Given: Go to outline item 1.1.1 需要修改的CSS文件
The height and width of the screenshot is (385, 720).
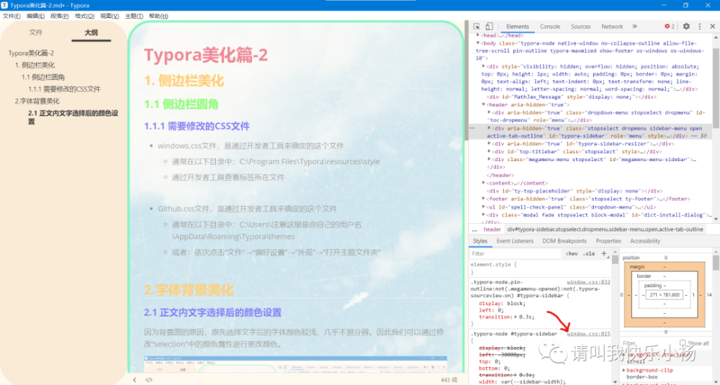Looking at the screenshot, I should pyautogui.click(x=64, y=89).
